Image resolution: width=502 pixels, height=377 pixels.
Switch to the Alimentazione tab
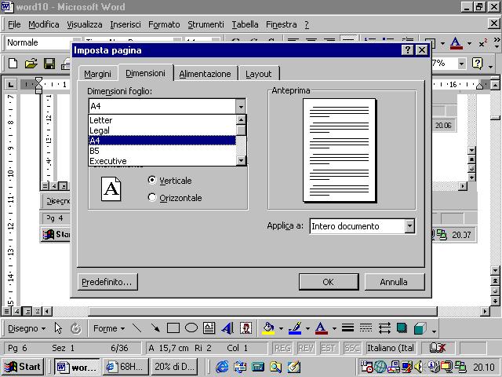205,74
